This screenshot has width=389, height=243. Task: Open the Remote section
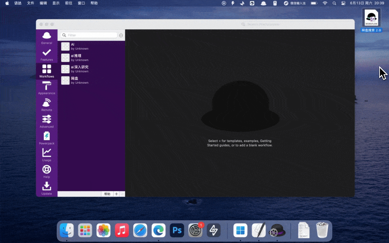point(47,105)
